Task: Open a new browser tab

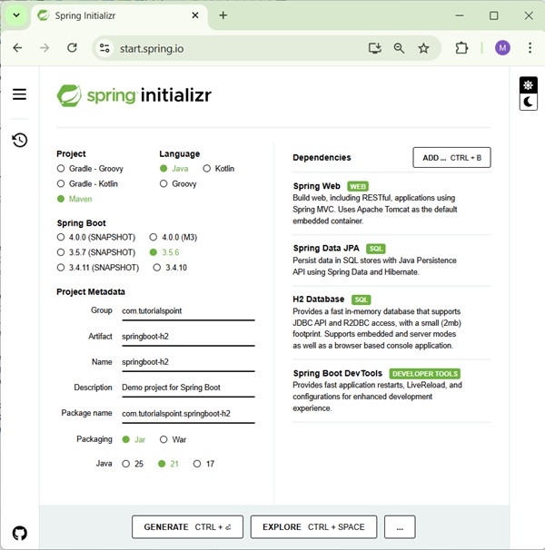Action: (x=223, y=15)
